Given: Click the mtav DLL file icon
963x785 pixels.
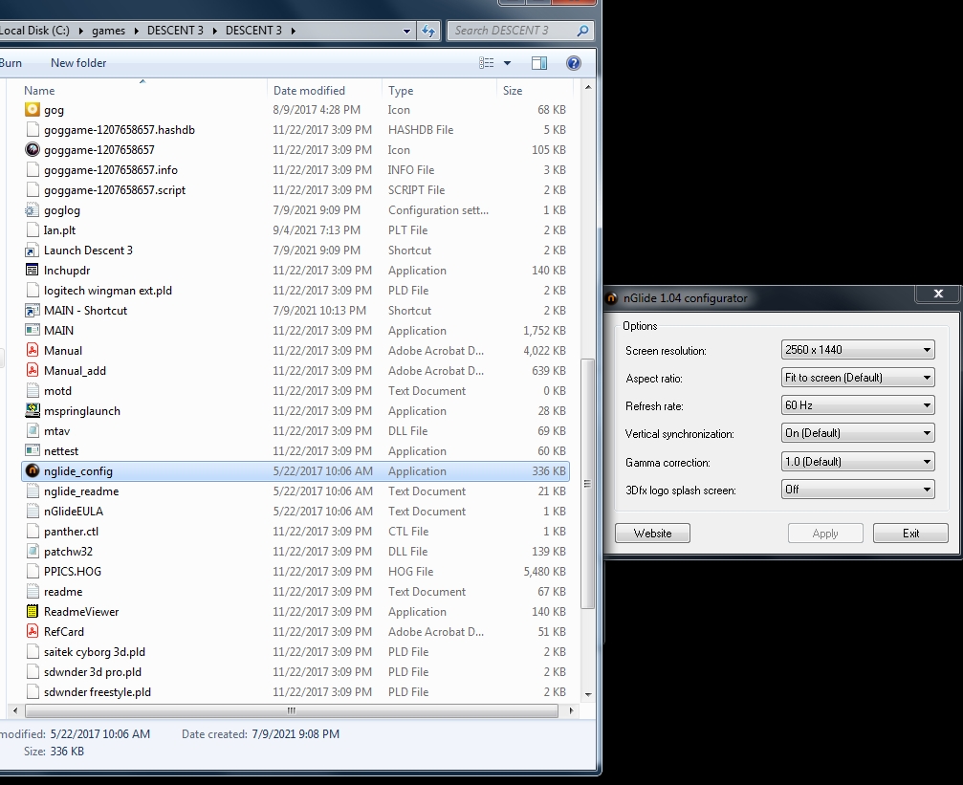Looking at the screenshot, I should tap(32, 430).
